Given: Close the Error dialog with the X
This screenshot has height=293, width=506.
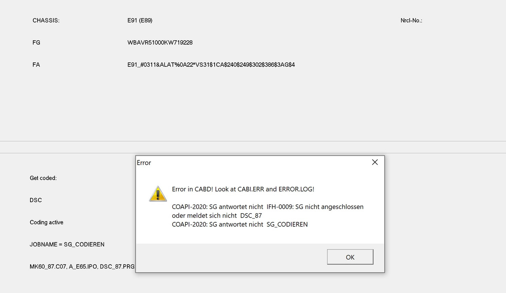Looking at the screenshot, I should (x=375, y=162).
